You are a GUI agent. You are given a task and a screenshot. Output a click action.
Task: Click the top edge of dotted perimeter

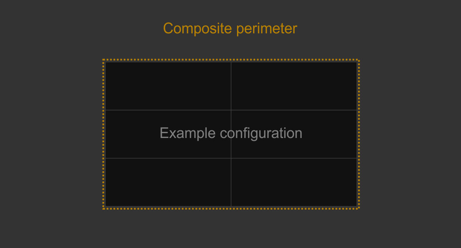click(x=231, y=60)
